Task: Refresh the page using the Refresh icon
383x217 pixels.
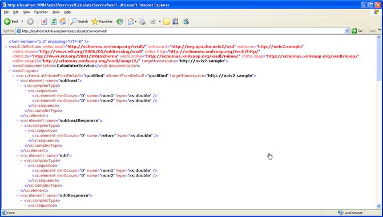Action: pos(54,22)
